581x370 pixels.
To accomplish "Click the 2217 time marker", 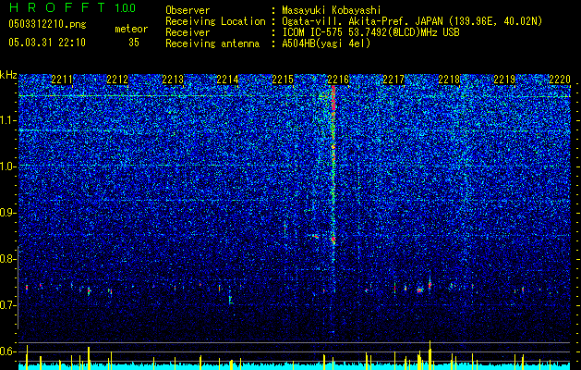I will click(393, 80).
